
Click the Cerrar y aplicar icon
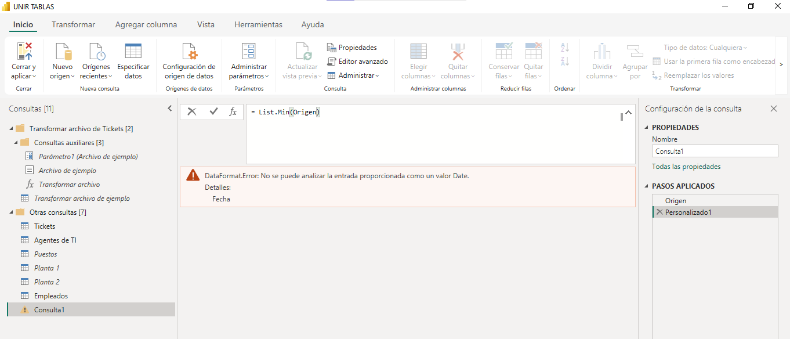click(24, 52)
